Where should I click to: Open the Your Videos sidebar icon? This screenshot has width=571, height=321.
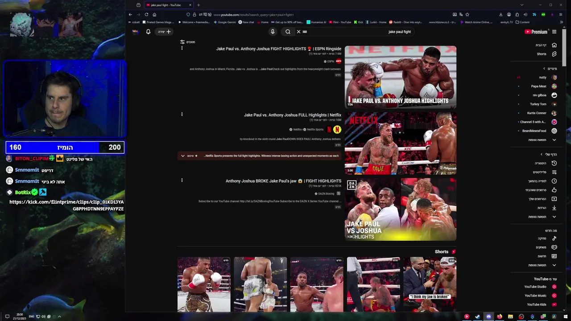(554, 199)
